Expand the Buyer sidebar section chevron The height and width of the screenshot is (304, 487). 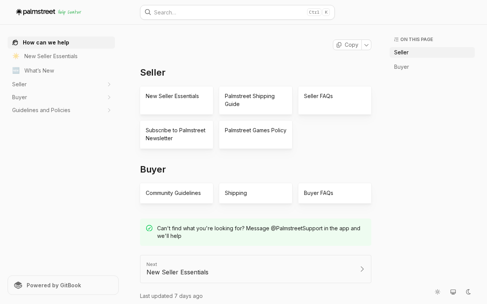coord(109,97)
